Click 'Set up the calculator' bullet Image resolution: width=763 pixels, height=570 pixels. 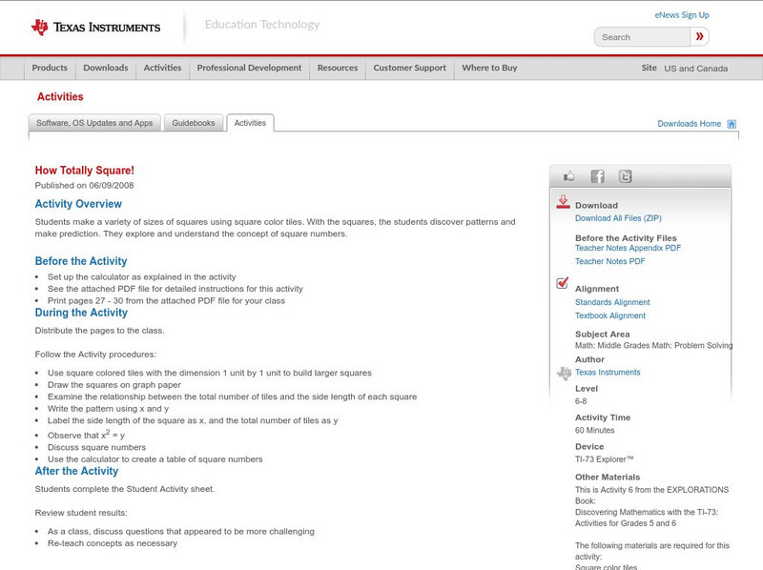141,277
